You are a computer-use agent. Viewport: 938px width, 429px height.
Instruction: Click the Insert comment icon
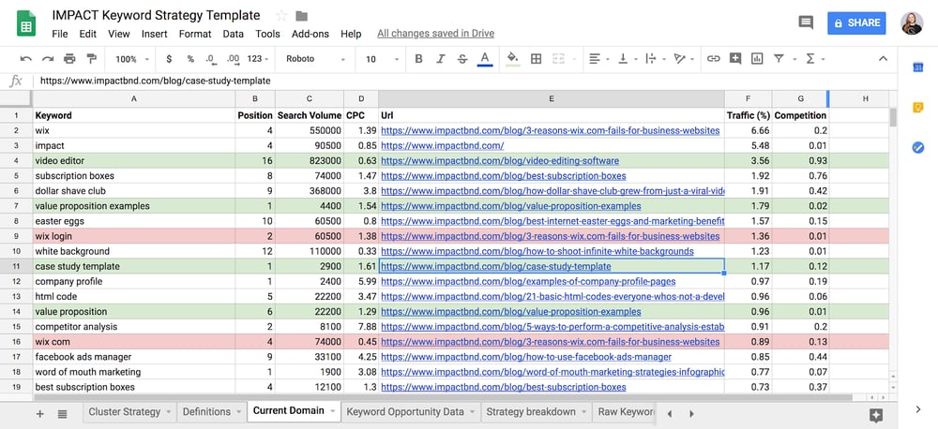(735, 59)
